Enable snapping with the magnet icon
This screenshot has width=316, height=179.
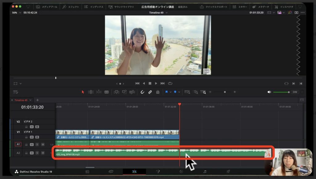click(x=143, y=92)
